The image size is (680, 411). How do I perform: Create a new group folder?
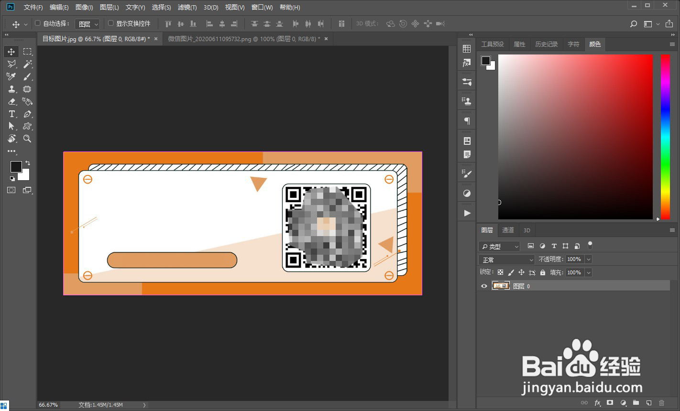tap(636, 403)
